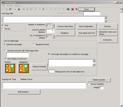
Task: Select Use Graphic for link icon
Action: pos(5,59)
